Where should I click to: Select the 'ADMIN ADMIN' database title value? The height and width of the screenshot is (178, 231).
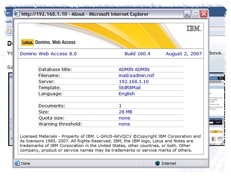[x=134, y=69]
